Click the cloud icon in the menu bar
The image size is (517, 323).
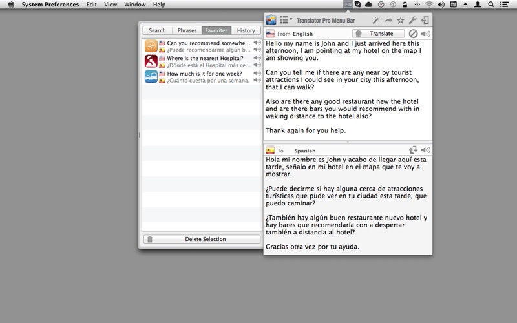click(369, 5)
